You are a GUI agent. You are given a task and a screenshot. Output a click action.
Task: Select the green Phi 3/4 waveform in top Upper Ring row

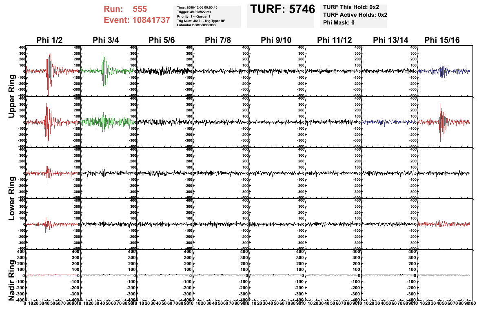click(x=108, y=71)
